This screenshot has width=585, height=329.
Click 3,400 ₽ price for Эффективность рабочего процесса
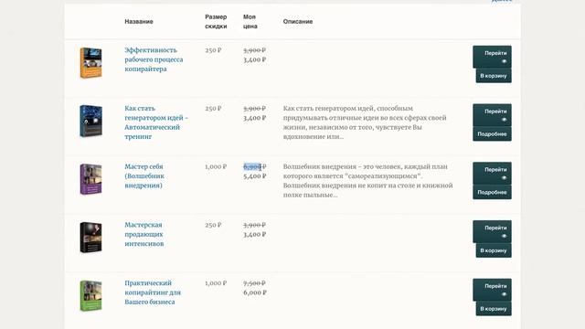[x=254, y=59]
